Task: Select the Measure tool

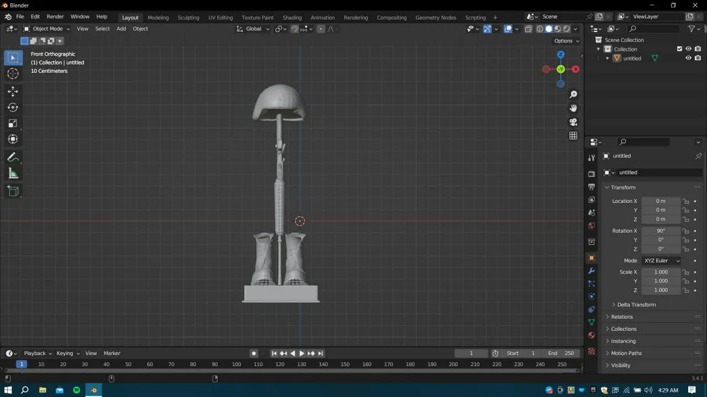Action: 13,174
